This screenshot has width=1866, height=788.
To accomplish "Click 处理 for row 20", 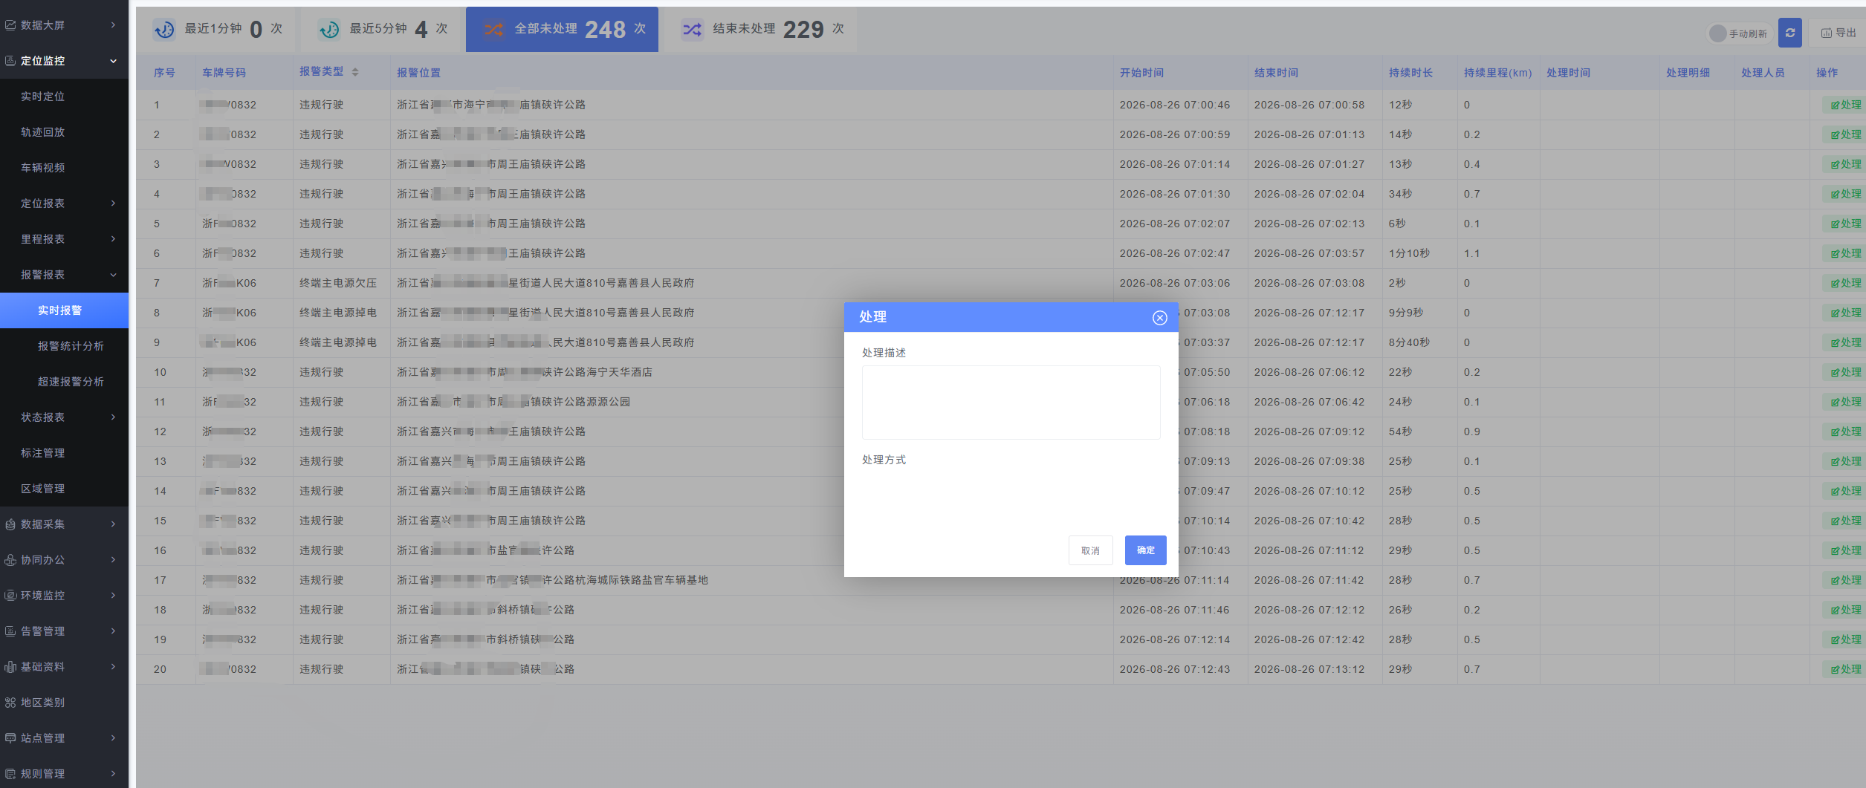I will (1845, 669).
